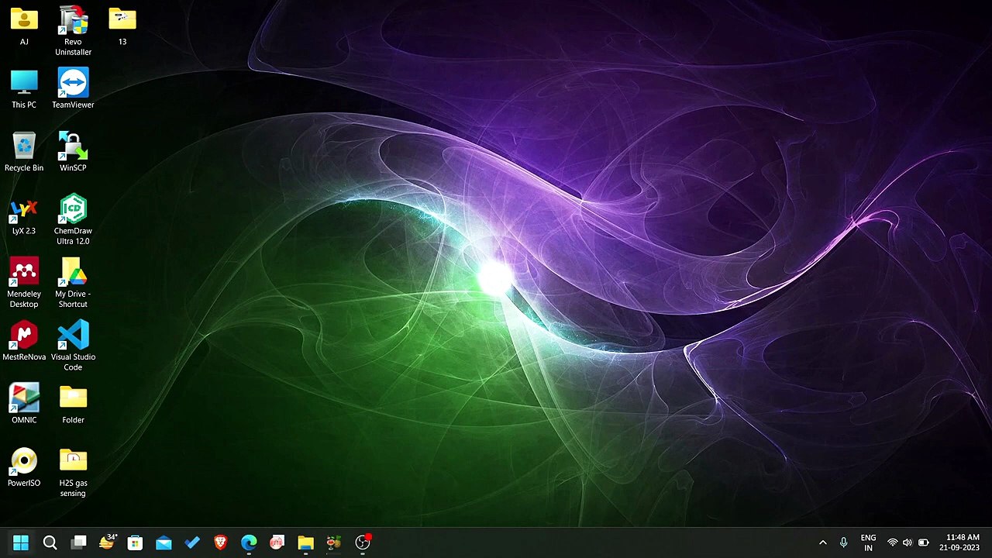
Task: Open the fruit cocktail icon app in taskbar
Action: coord(334,542)
